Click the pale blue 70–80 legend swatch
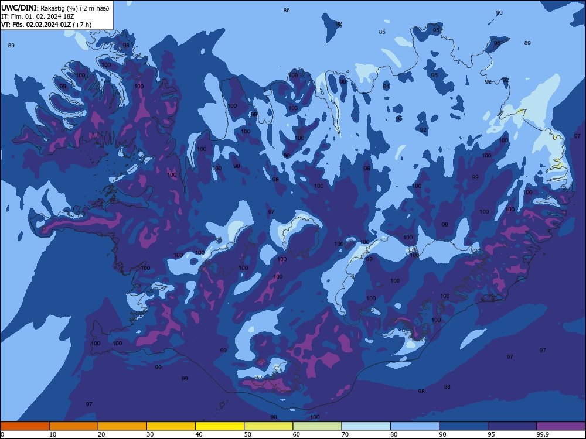Image resolution: width=586 pixels, height=439 pixels. point(366,426)
